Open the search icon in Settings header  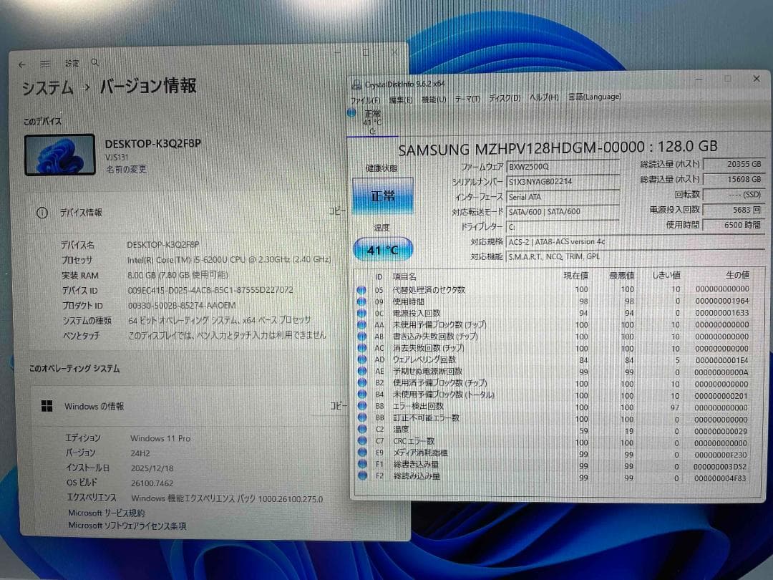(94, 63)
